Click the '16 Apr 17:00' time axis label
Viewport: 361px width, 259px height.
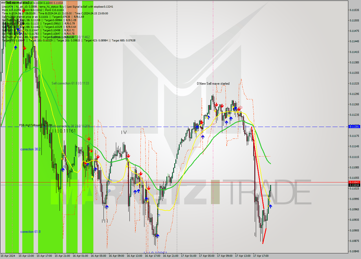(153, 256)
